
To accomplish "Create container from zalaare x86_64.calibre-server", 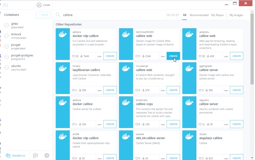I will 173,157.
